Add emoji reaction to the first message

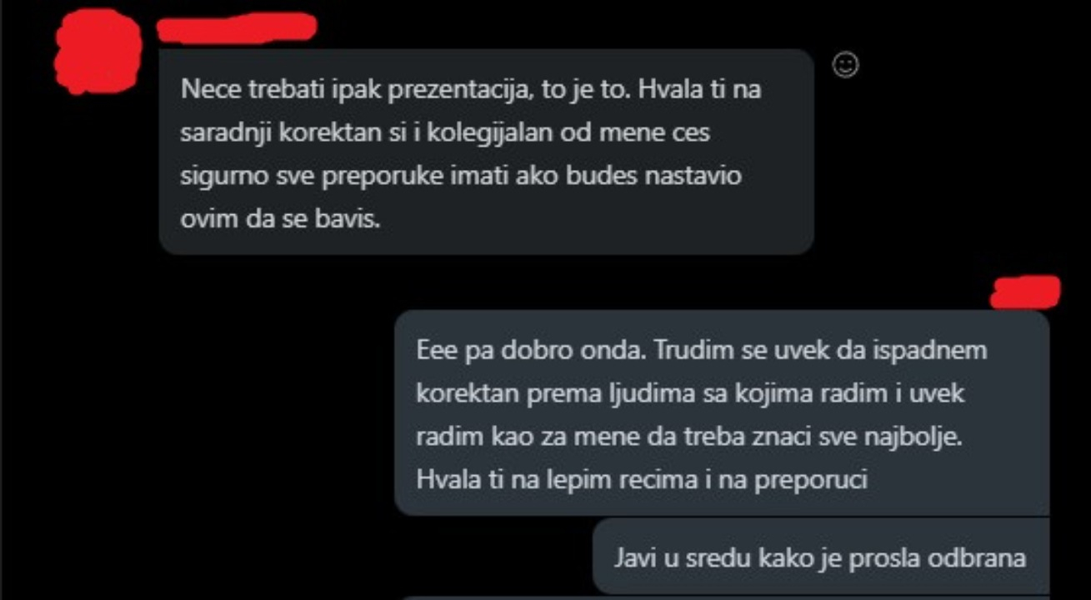[x=846, y=65]
